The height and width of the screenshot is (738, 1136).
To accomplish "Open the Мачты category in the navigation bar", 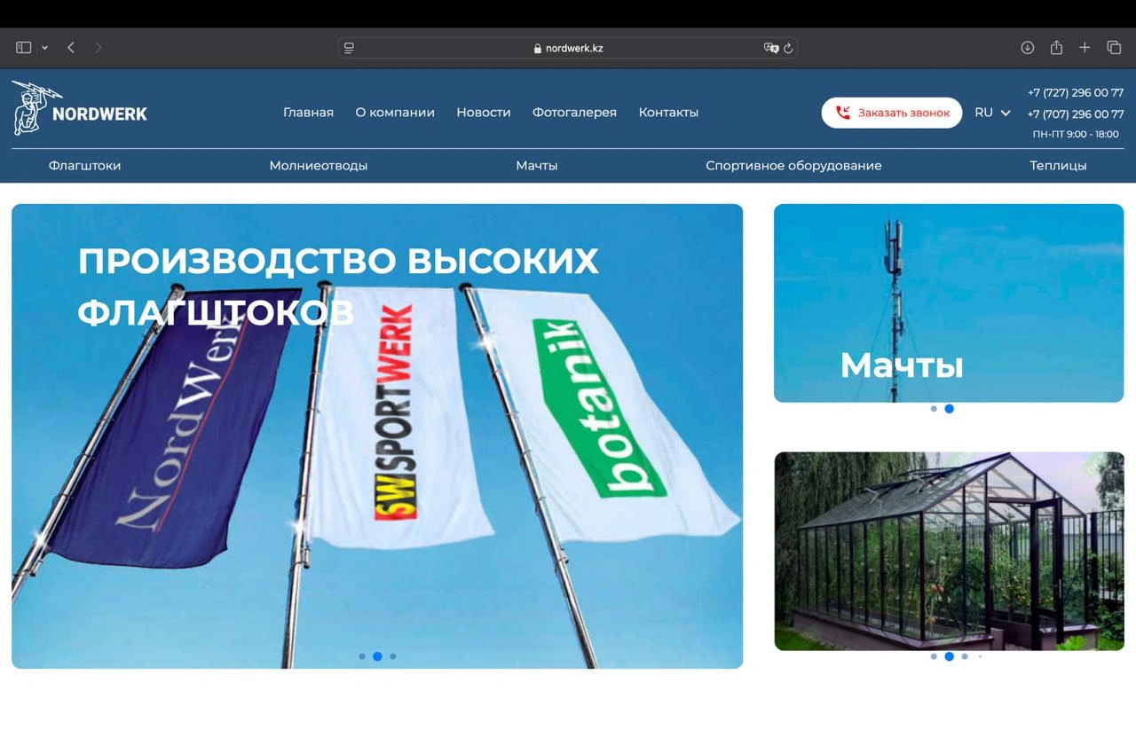I will [537, 166].
